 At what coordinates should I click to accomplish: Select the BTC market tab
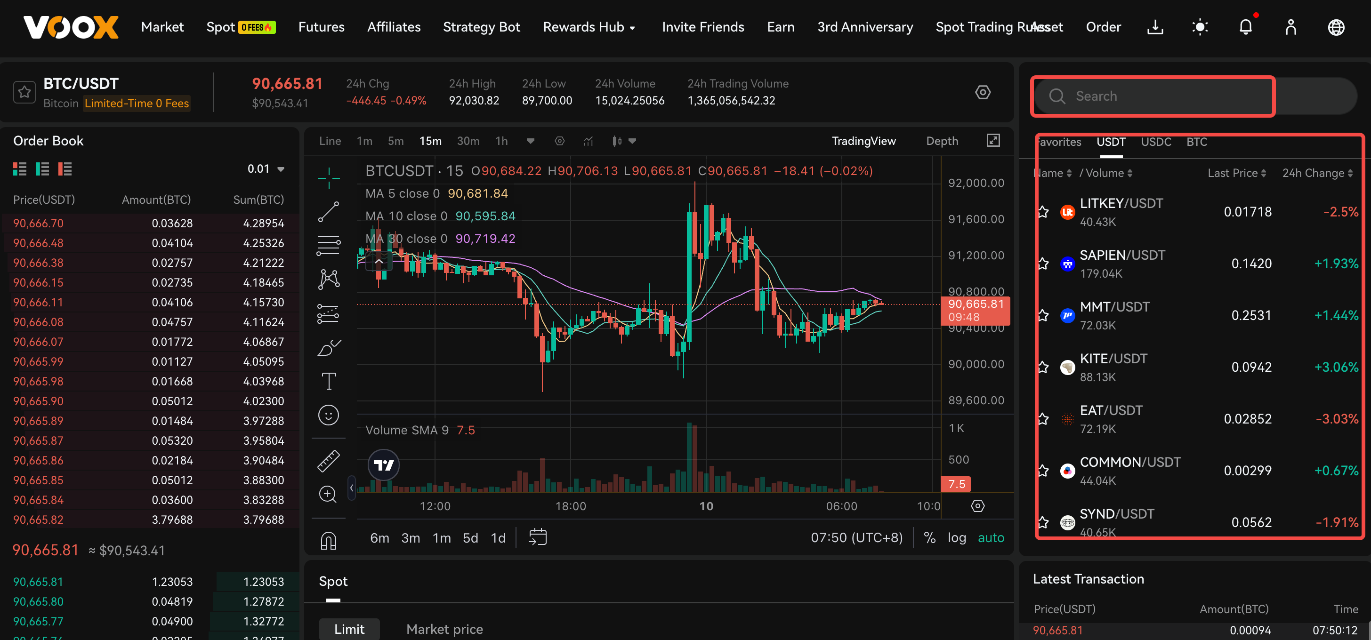click(x=1196, y=142)
